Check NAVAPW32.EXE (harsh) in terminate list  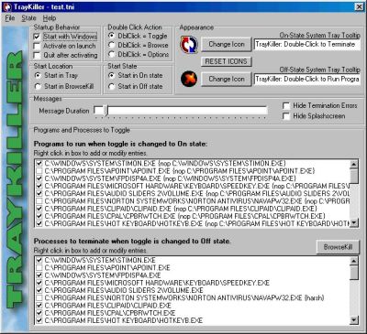pos(39,297)
